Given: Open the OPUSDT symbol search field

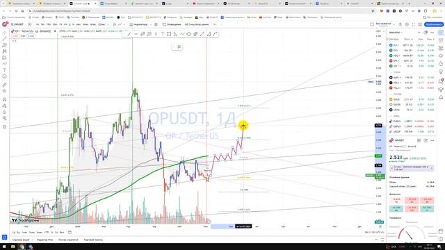Looking at the screenshot, I should [17, 24].
